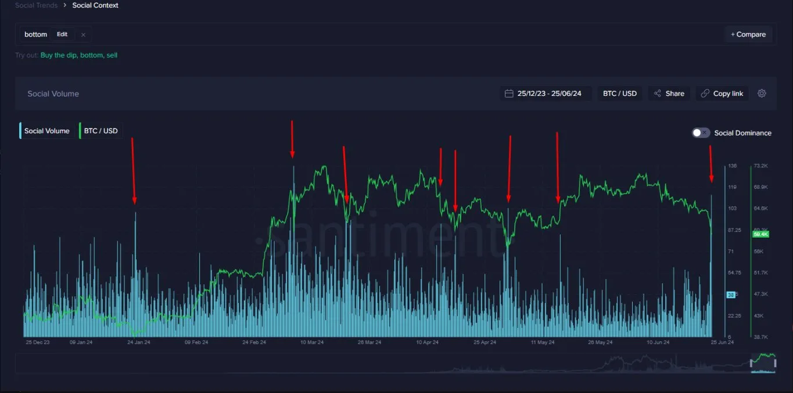Click the Share icon in Social Volume header
Viewport: 793px width, 393px height.
[657, 93]
